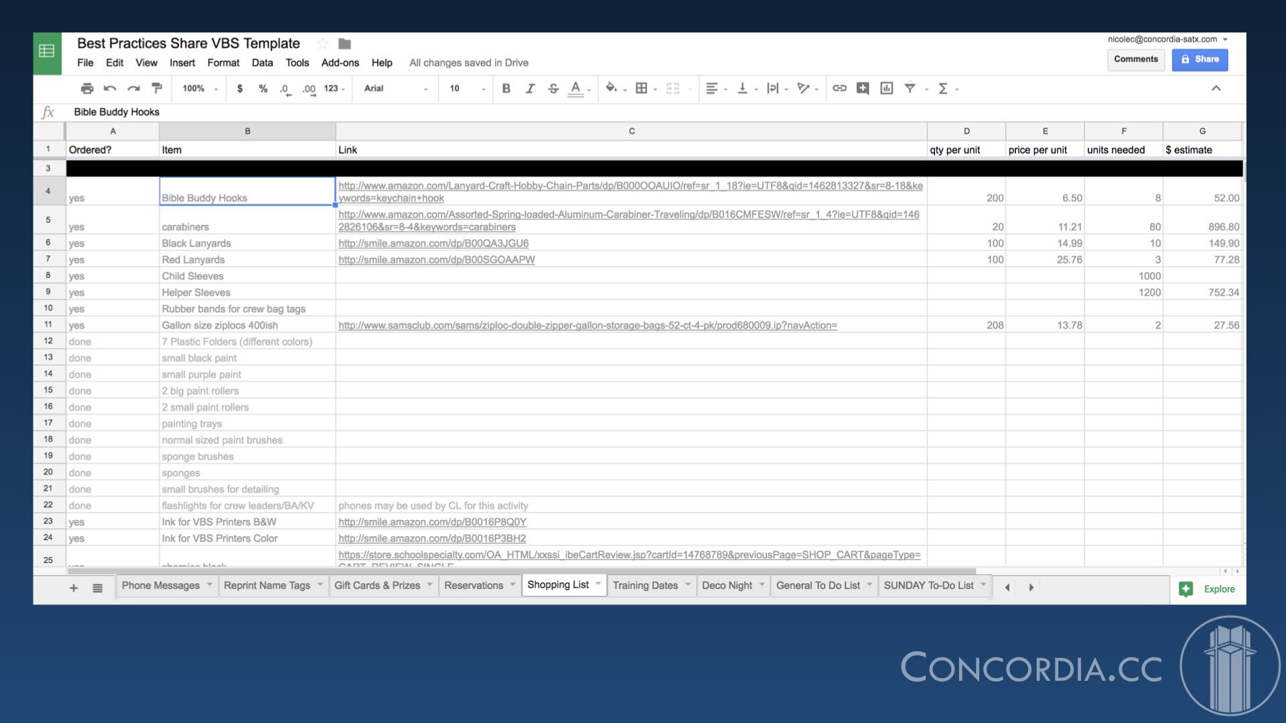Switch to Training Dates sheet tab
1286x723 pixels.
click(645, 585)
